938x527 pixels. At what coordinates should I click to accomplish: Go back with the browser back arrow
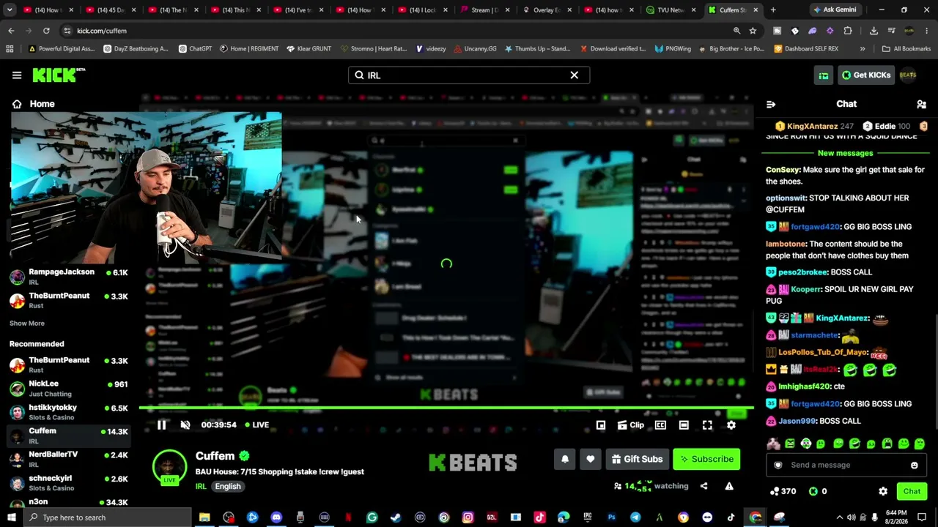point(11,31)
